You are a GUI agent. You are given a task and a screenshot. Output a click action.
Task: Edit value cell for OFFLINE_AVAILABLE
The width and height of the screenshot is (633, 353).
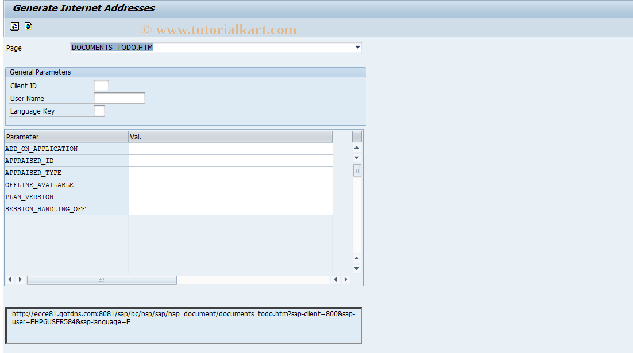(x=230, y=185)
